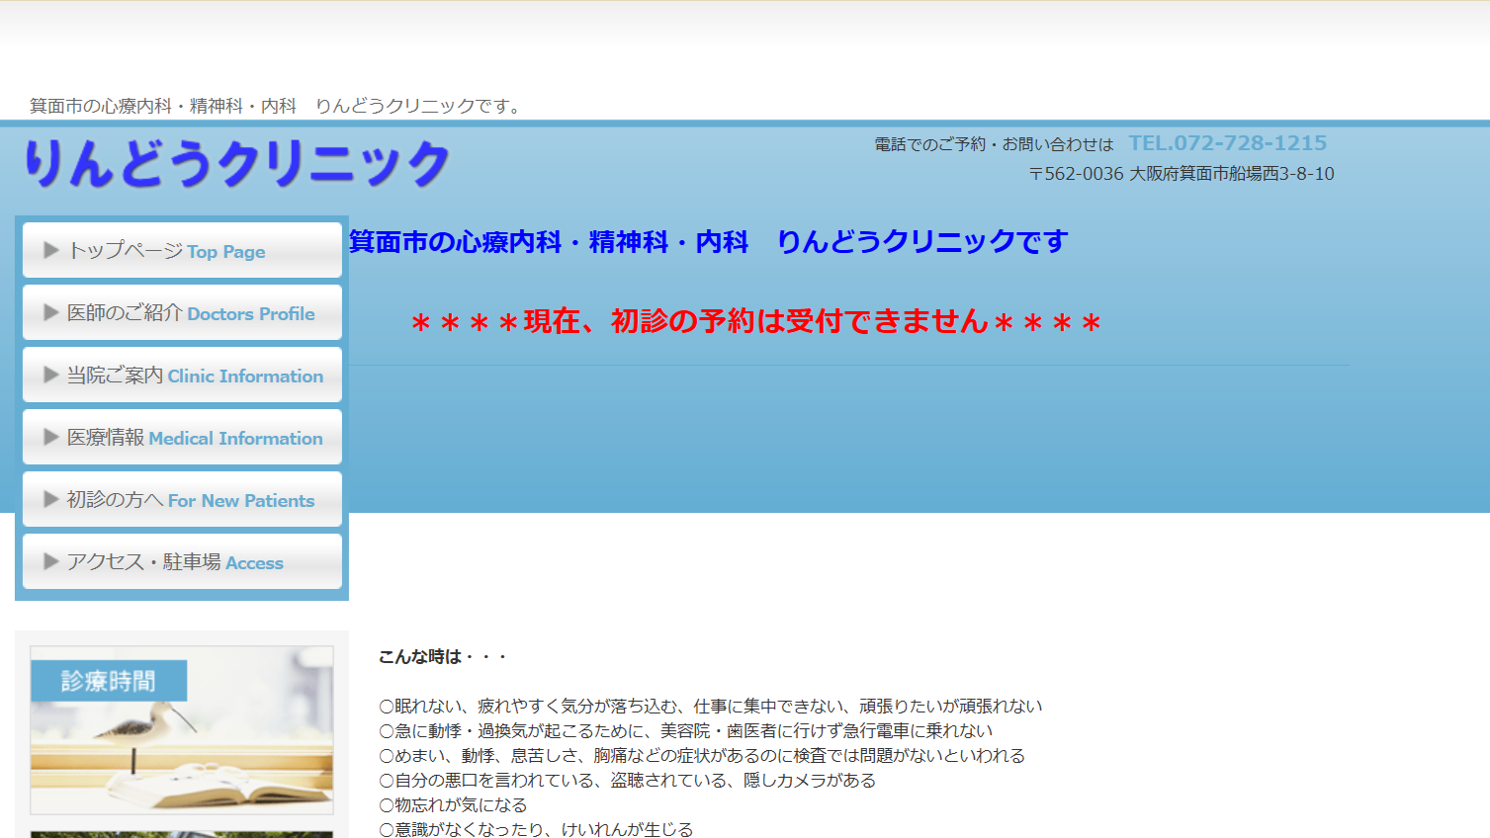Click the arrow icon beside 医師のご紹介

[51, 312]
